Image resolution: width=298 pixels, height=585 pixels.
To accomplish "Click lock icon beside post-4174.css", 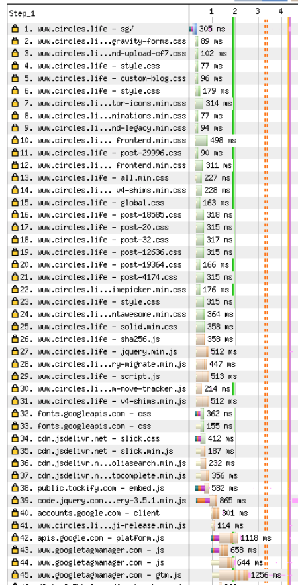I will 15,277.
